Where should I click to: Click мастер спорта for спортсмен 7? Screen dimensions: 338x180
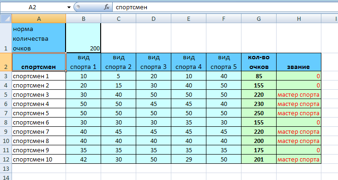pyautogui.click(x=299, y=131)
